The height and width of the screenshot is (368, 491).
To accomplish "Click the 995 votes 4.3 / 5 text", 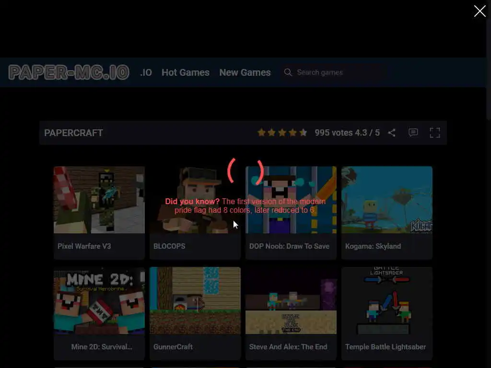I will [x=347, y=133].
